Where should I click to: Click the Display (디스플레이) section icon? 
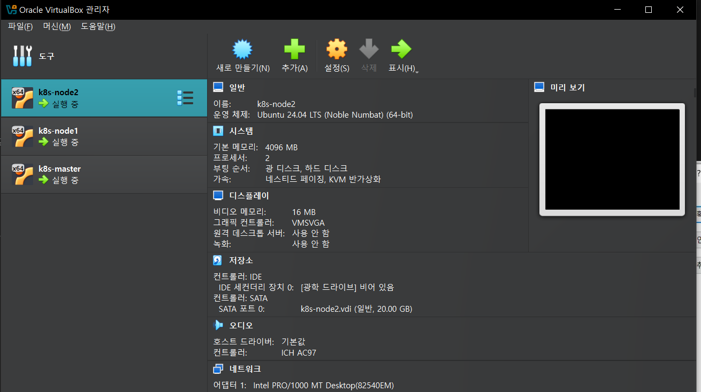[x=218, y=195]
